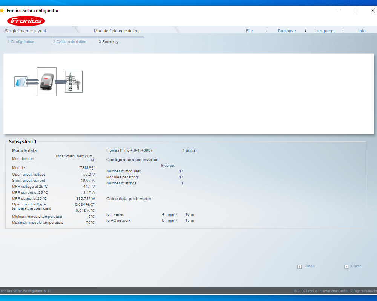
Task: Go to step 1 Configuration
Action: click(21, 42)
